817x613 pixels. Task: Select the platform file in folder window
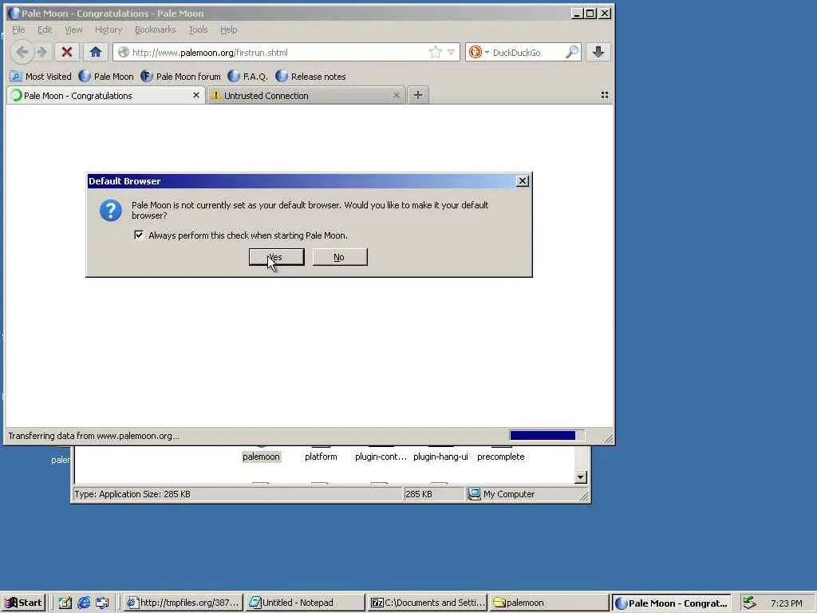pos(321,457)
